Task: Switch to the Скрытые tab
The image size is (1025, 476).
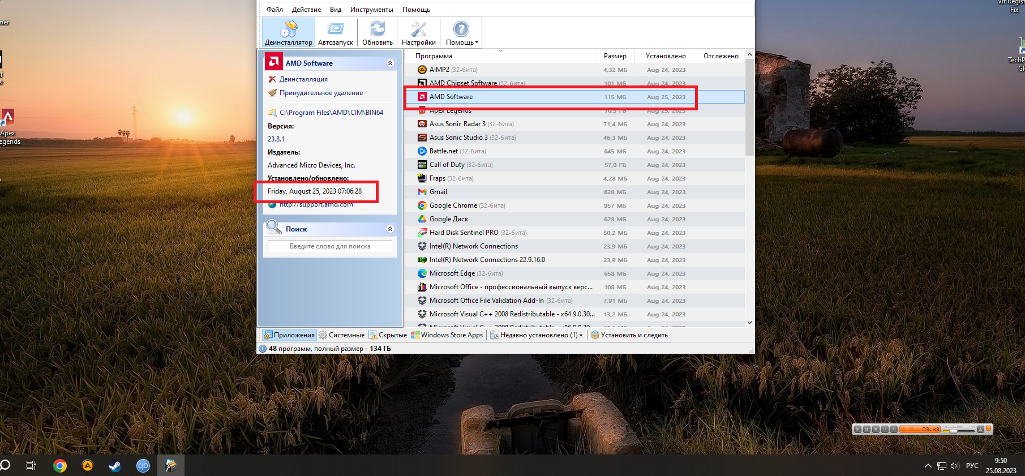Action: (x=388, y=335)
